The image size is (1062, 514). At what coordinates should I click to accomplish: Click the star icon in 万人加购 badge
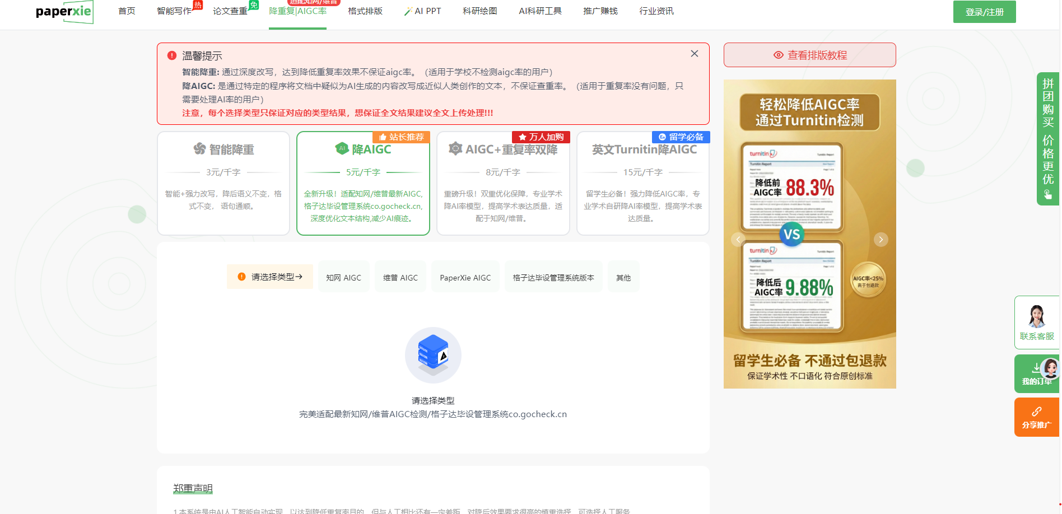[522, 137]
